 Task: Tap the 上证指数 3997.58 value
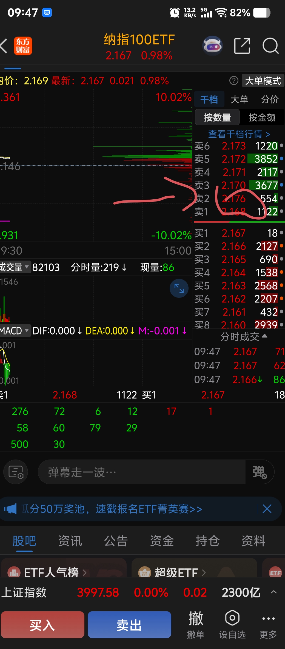point(98,592)
